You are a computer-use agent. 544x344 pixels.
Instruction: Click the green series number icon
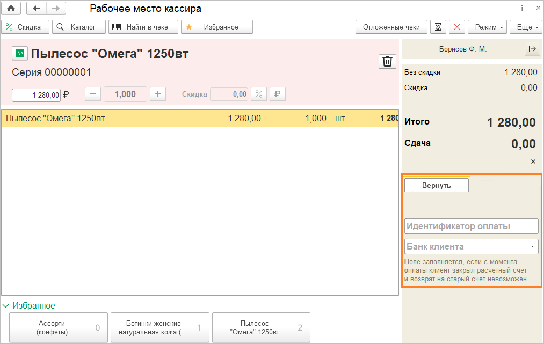pos(20,54)
